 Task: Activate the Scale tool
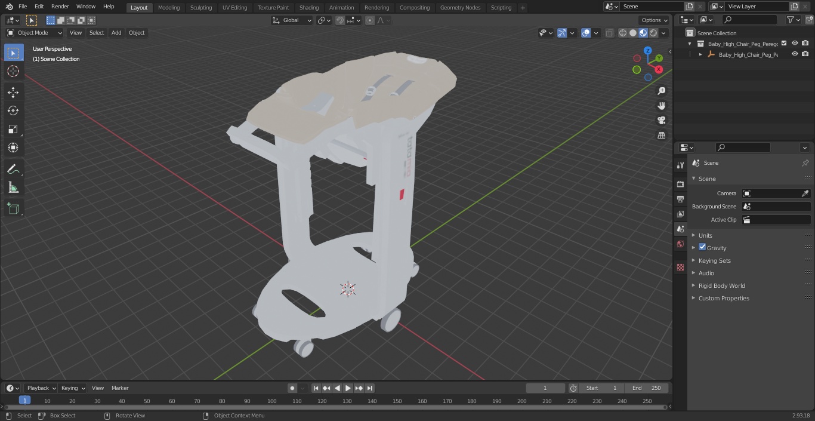13,129
